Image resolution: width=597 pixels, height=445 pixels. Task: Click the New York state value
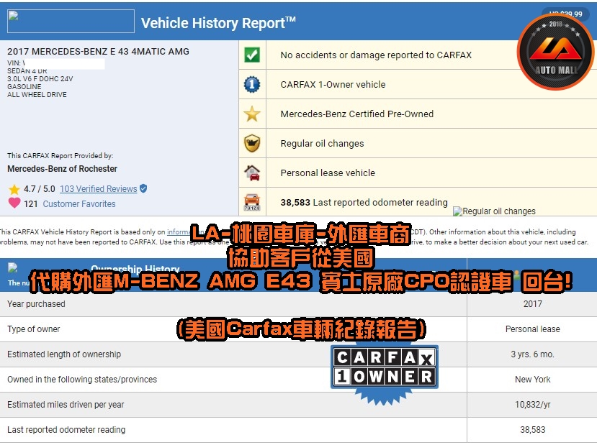point(532,380)
